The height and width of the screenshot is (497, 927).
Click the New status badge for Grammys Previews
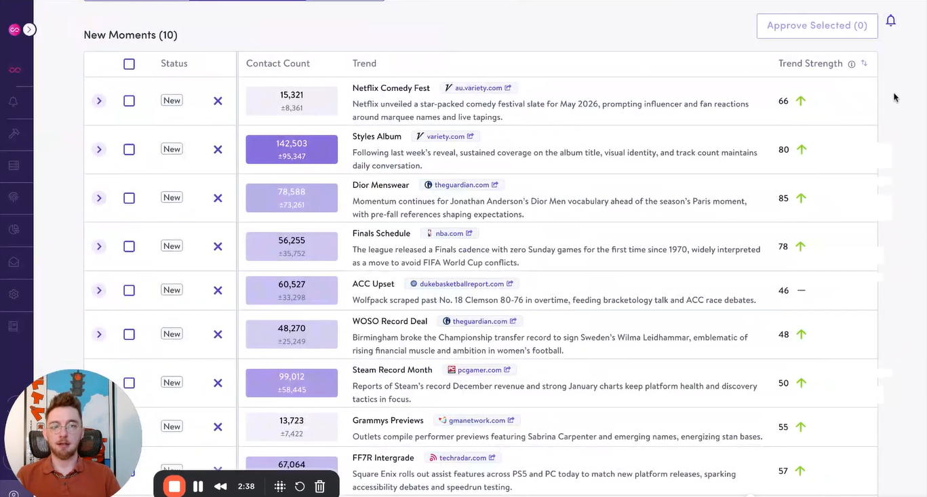(172, 426)
